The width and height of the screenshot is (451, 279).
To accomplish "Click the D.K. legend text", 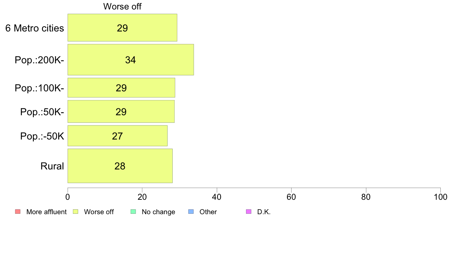I will click(x=264, y=212).
